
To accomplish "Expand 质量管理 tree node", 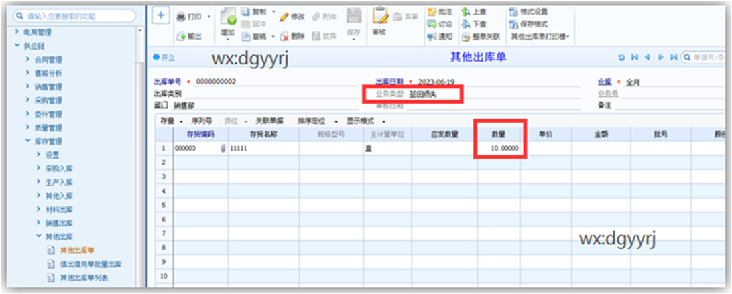I will pos(28,127).
